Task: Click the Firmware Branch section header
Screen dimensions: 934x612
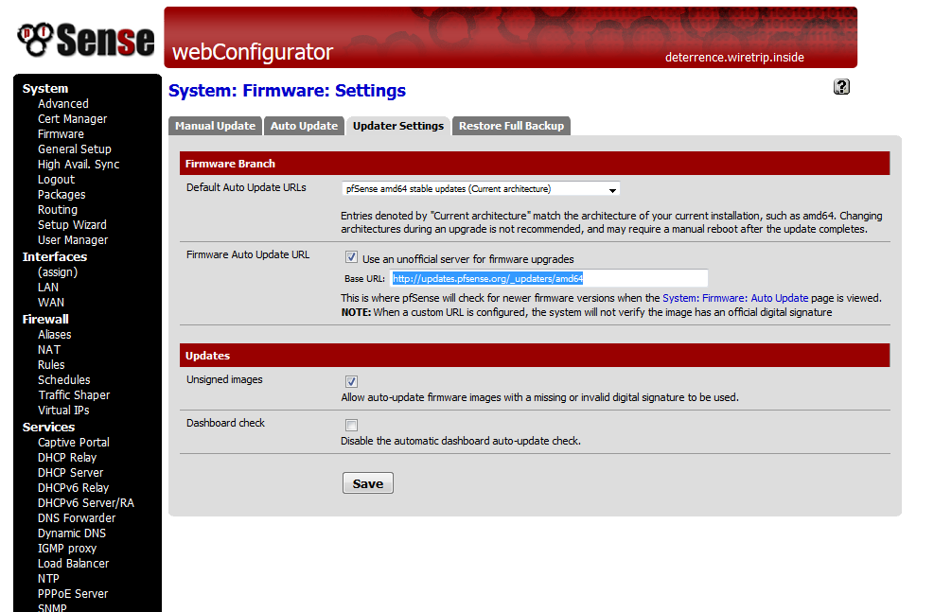Action: click(x=535, y=163)
